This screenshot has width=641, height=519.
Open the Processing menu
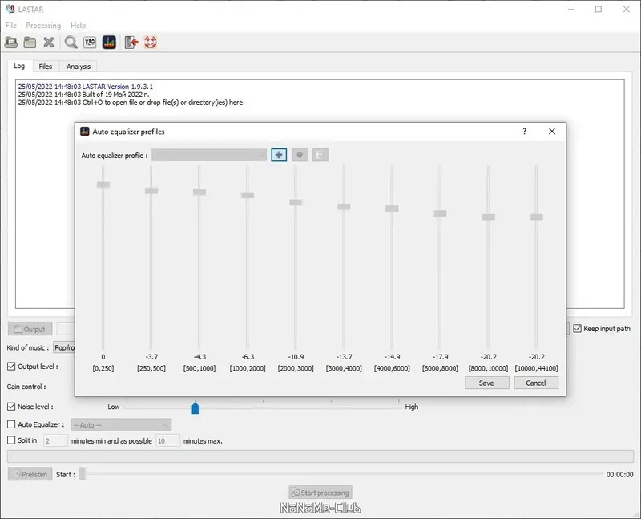pyautogui.click(x=43, y=26)
